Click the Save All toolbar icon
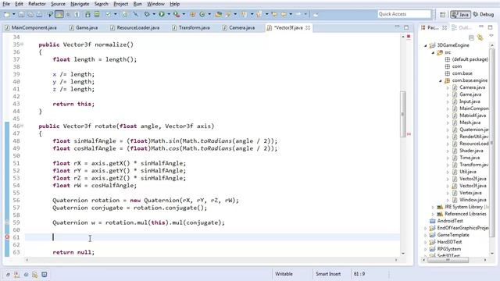The width and height of the screenshot is (500, 281). coord(30,14)
